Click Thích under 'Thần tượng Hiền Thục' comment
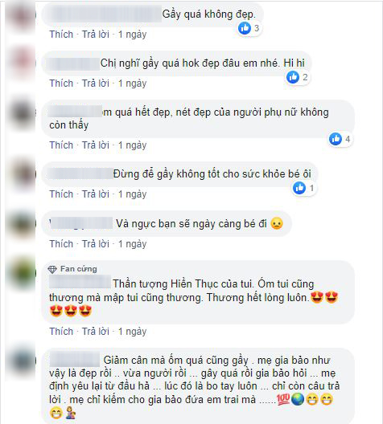 [61, 332]
